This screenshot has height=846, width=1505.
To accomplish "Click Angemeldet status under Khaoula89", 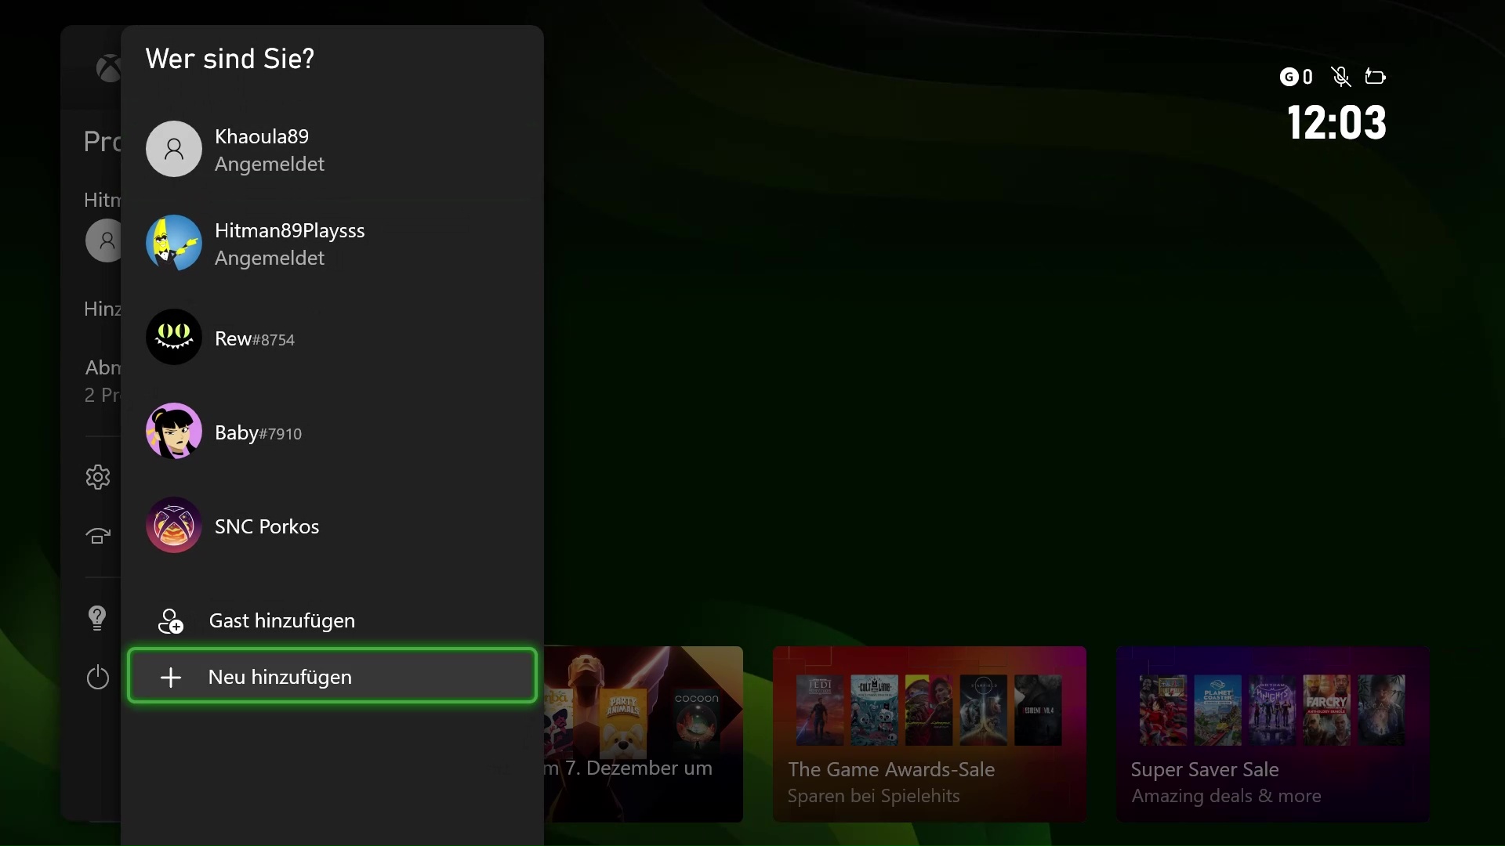I will [x=270, y=164].
